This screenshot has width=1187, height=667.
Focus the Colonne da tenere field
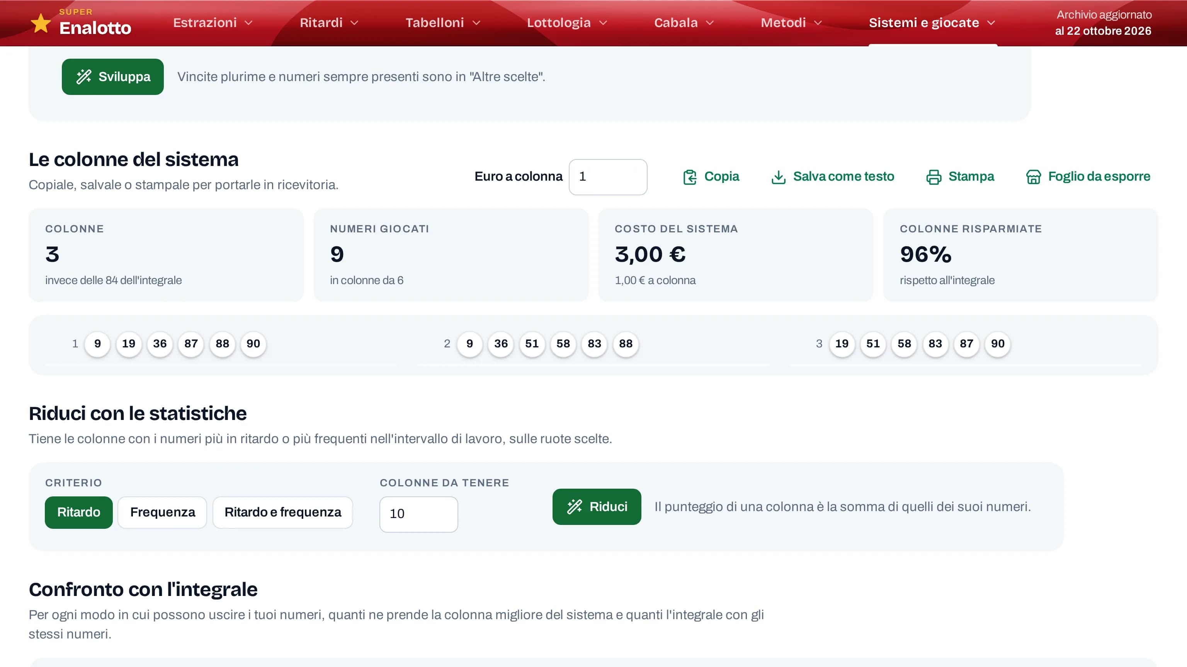tap(418, 514)
